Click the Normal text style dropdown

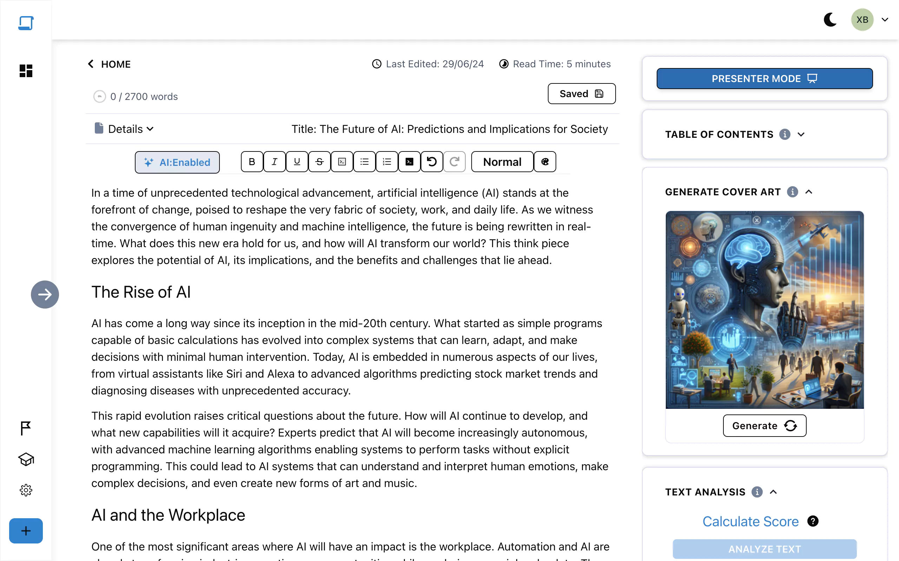tap(502, 162)
